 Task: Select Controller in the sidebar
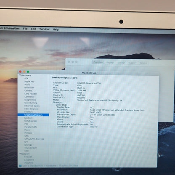(x=29, y=97)
